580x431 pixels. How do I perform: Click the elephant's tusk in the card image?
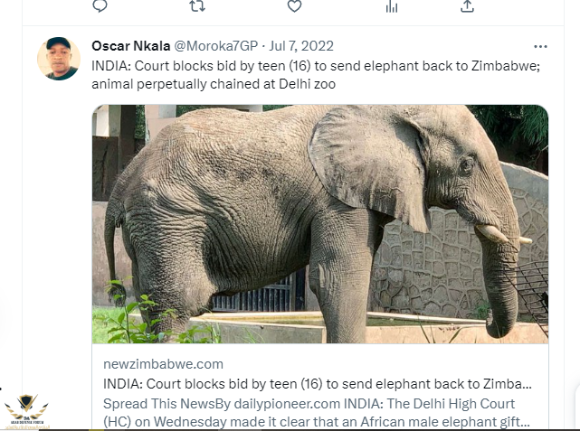point(499,236)
